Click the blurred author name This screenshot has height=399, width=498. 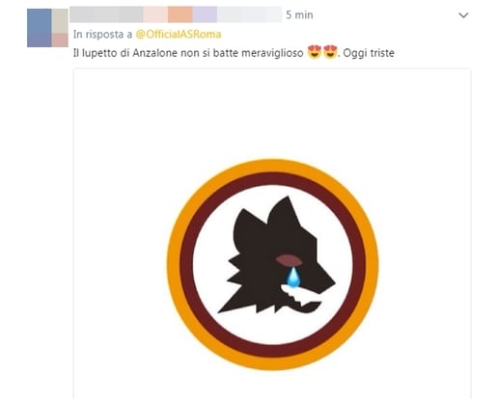176,14
